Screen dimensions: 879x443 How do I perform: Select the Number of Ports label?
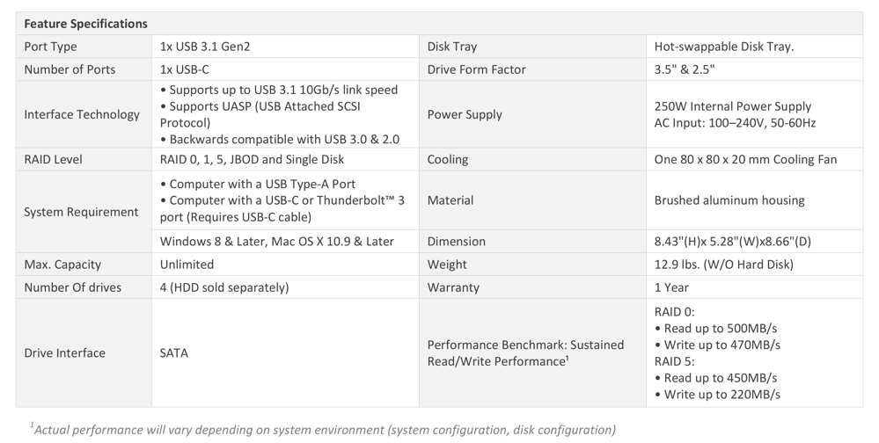pos(70,69)
